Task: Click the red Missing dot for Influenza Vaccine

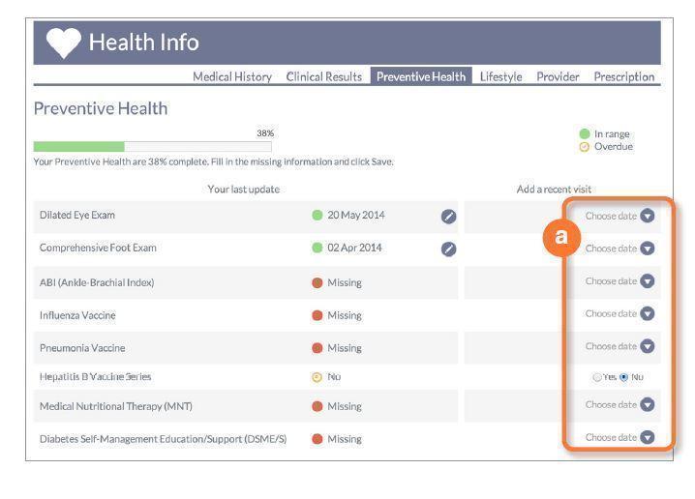Action: 317,315
